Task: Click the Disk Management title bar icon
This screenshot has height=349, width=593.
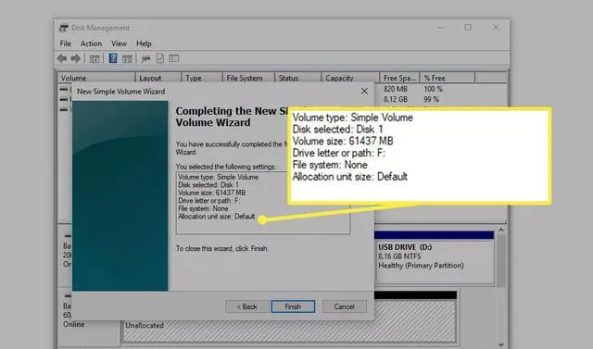Action: tap(64, 28)
